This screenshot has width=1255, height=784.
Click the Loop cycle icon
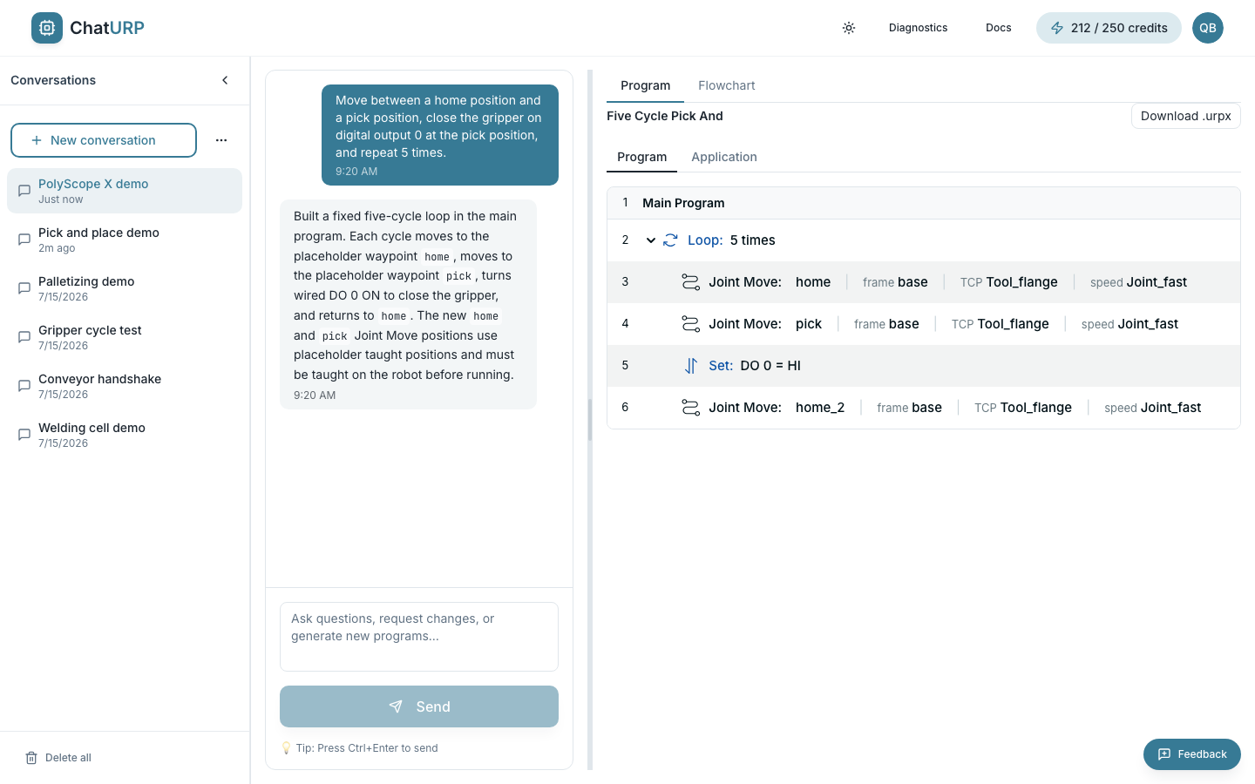click(x=670, y=240)
